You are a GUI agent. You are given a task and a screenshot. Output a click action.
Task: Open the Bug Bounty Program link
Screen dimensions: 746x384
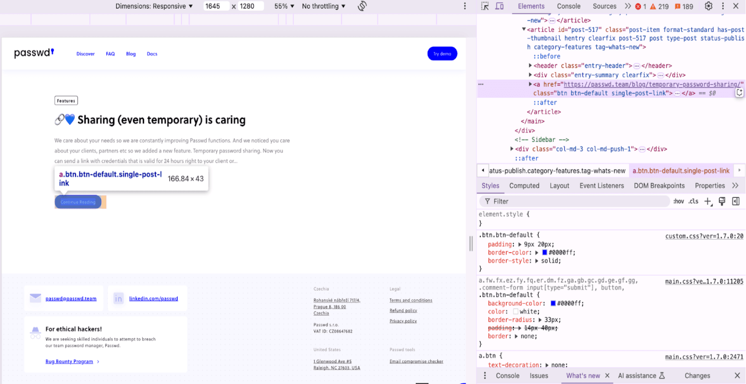pyautogui.click(x=69, y=361)
